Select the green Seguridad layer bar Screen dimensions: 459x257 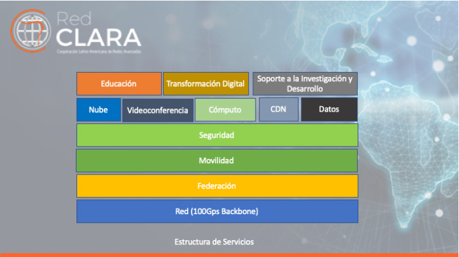coord(216,135)
